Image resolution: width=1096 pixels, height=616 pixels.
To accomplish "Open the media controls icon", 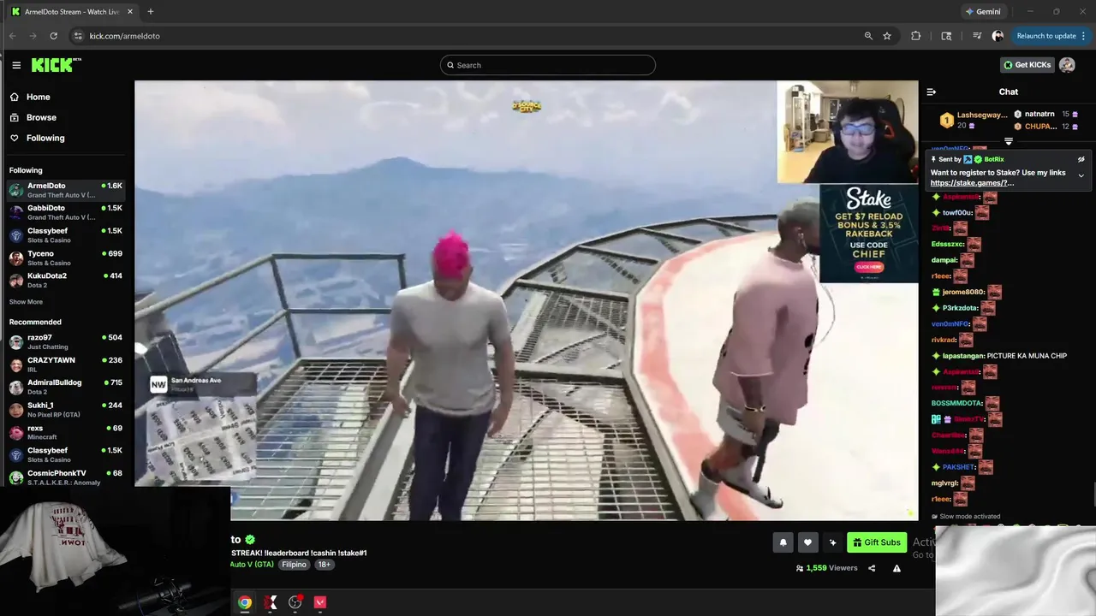I will [977, 36].
